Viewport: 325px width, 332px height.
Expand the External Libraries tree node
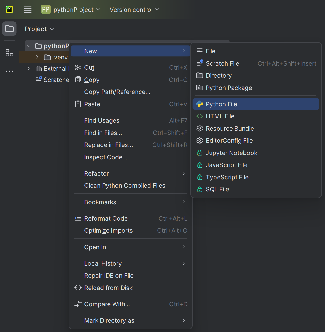tap(29, 69)
